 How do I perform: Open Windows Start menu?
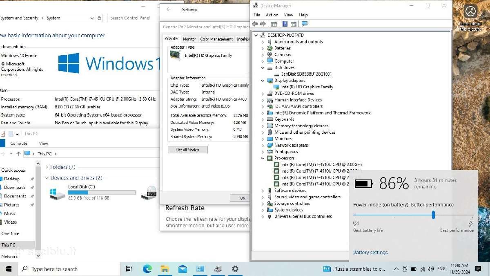[9, 269]
